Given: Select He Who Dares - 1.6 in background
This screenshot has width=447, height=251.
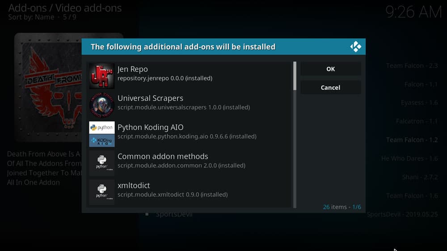Looking at the screenshot, I should point(409,159).
